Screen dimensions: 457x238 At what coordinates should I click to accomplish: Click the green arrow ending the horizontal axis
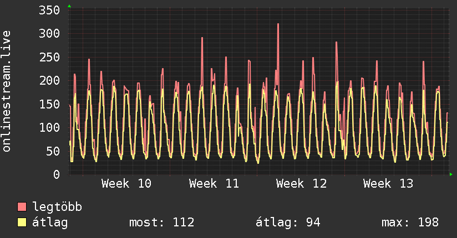tap(451, 174)
